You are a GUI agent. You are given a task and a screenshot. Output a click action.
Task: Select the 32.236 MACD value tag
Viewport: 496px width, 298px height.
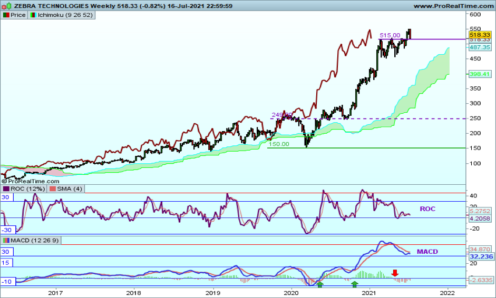481,256
